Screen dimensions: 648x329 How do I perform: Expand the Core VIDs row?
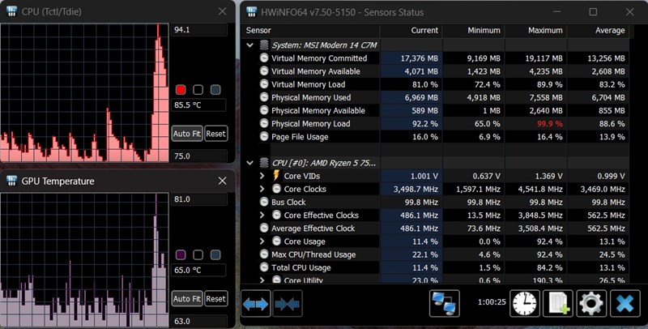tap(262, 176)
